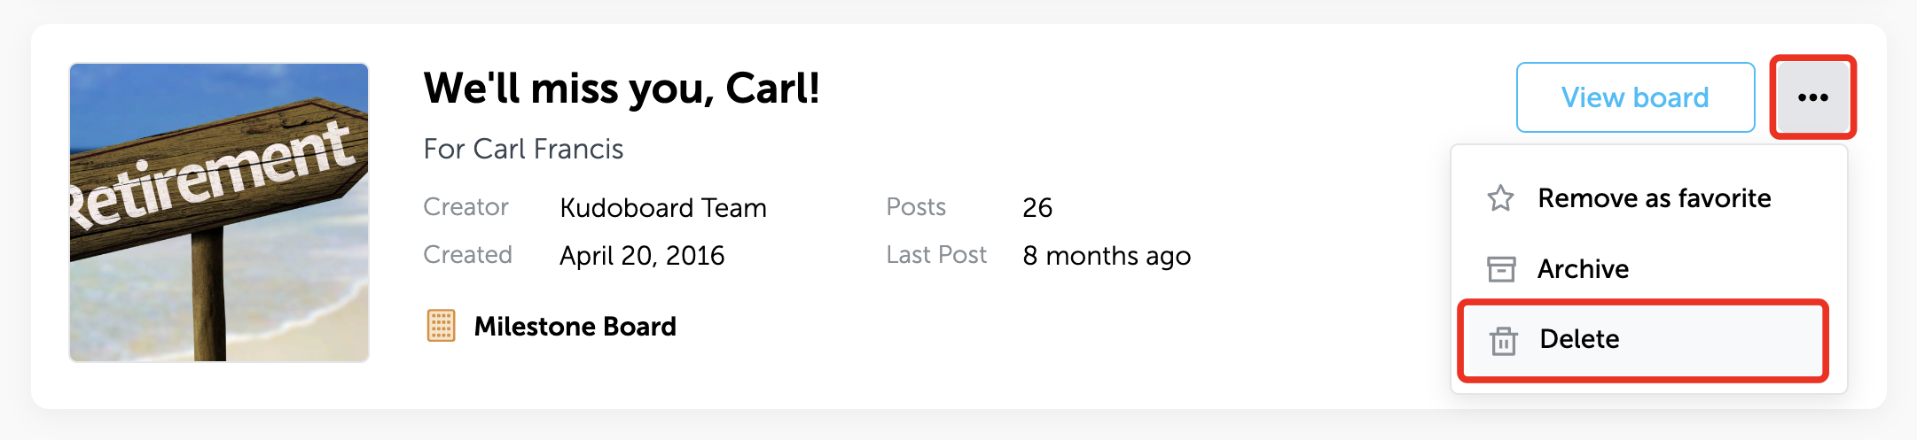1917x440 pixels.
Task: Click the April 20, 2016 created date
Action: point(642,256)
